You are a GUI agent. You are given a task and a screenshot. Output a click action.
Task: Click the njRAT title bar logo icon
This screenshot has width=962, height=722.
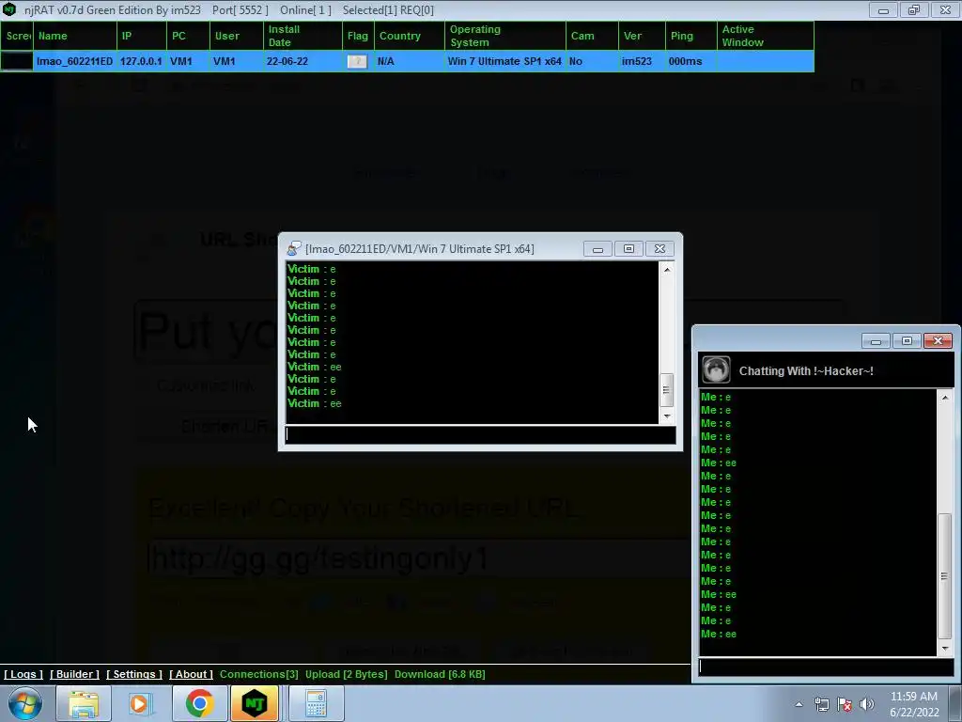9,9
